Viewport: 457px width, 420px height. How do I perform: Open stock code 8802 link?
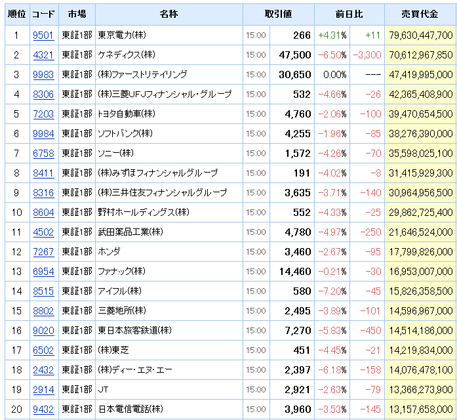(x=43, y=311)
